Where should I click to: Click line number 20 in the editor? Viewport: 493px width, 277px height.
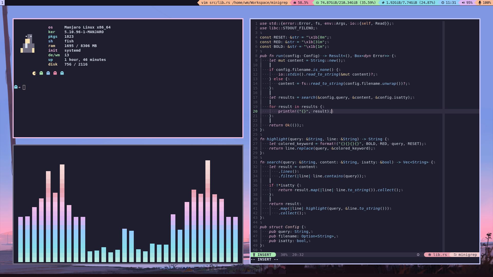[255, 111]
